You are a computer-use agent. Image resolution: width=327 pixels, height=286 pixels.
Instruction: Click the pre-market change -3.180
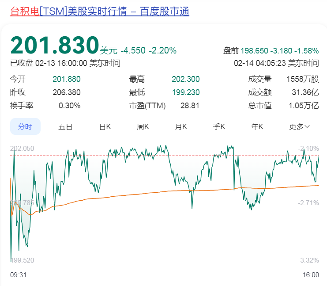pos(281,51)
